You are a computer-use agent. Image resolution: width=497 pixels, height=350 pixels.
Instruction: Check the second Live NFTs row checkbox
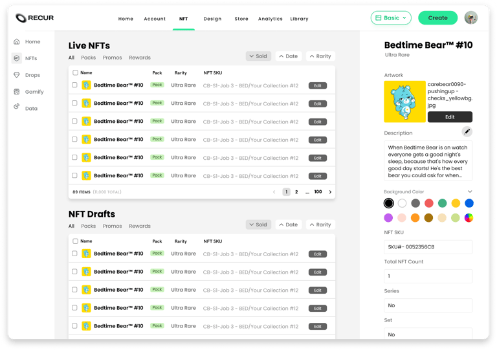click(74, 103)
